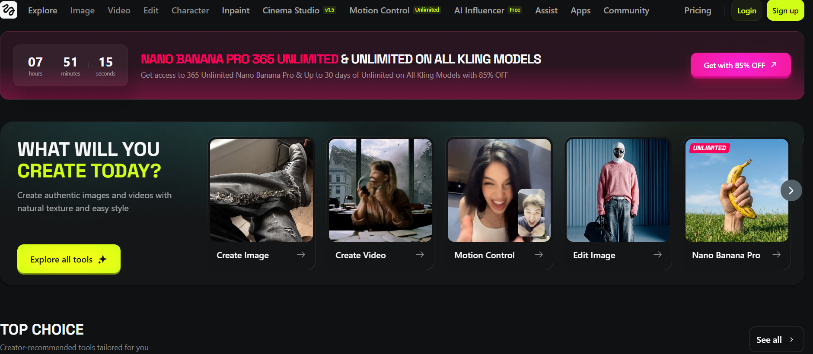The width and height of the screenshot is (813, 354).
Task: Click the arrow icon on Create Video card
Action: 420,255
